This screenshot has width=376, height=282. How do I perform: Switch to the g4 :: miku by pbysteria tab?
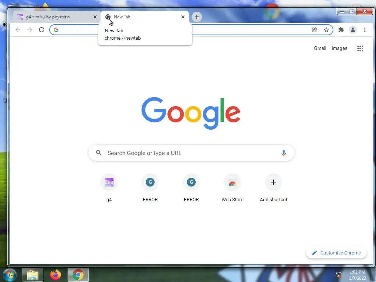(57, 17)
